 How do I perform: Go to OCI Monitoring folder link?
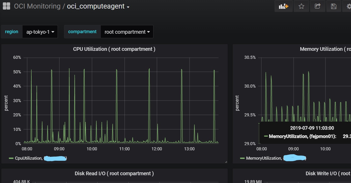pyautogui.click(x=37, y=6)
